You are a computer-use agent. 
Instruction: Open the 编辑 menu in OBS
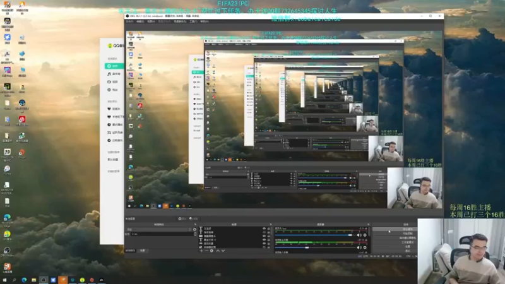pyautogui.click(x=140, y=21)
